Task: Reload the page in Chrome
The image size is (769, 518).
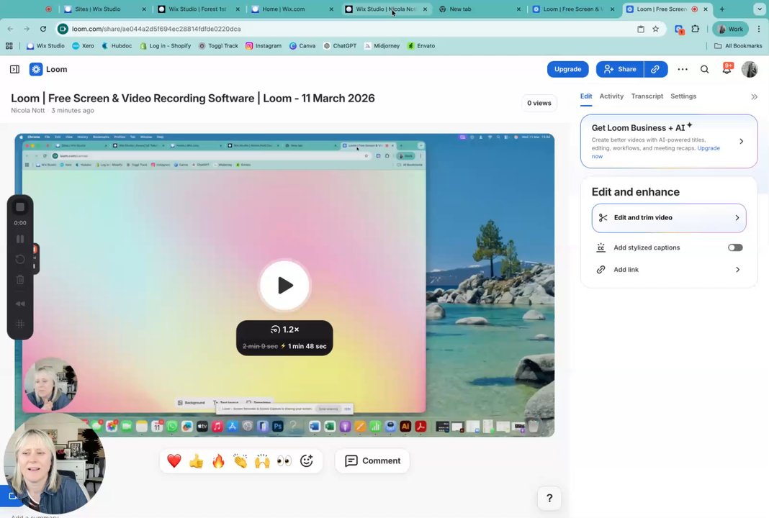Action: tap(43, 29)
